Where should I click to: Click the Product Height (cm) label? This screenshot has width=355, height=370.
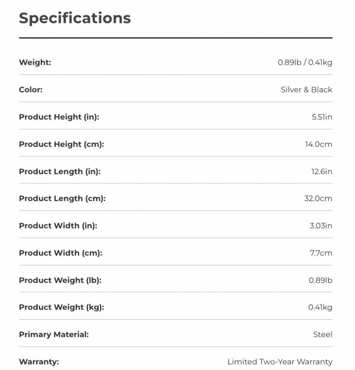[61, 144]
